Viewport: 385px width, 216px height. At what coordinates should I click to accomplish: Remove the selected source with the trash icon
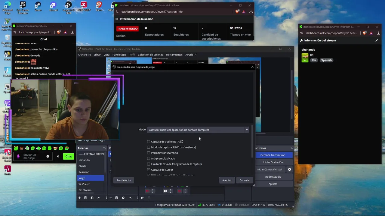point(116,198)
